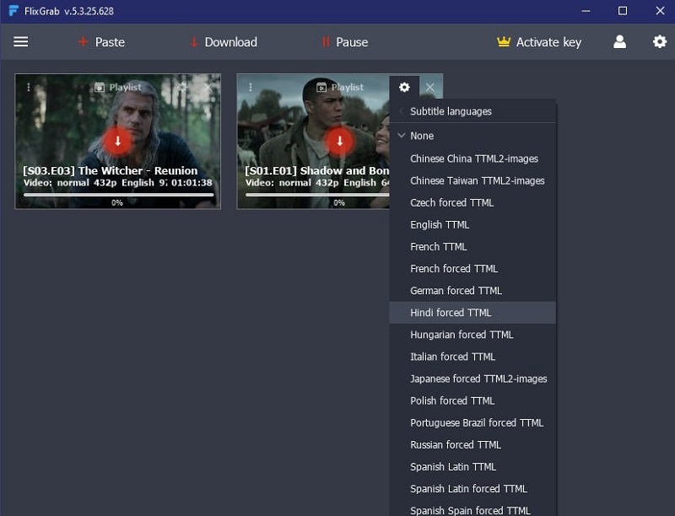Remove Shadow and Bone card with X
This screenshot has width=675, height=516.
[x=430, y=88]
